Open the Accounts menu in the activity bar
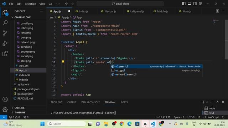Screen dimensions: 228x128 coord(5,100)
